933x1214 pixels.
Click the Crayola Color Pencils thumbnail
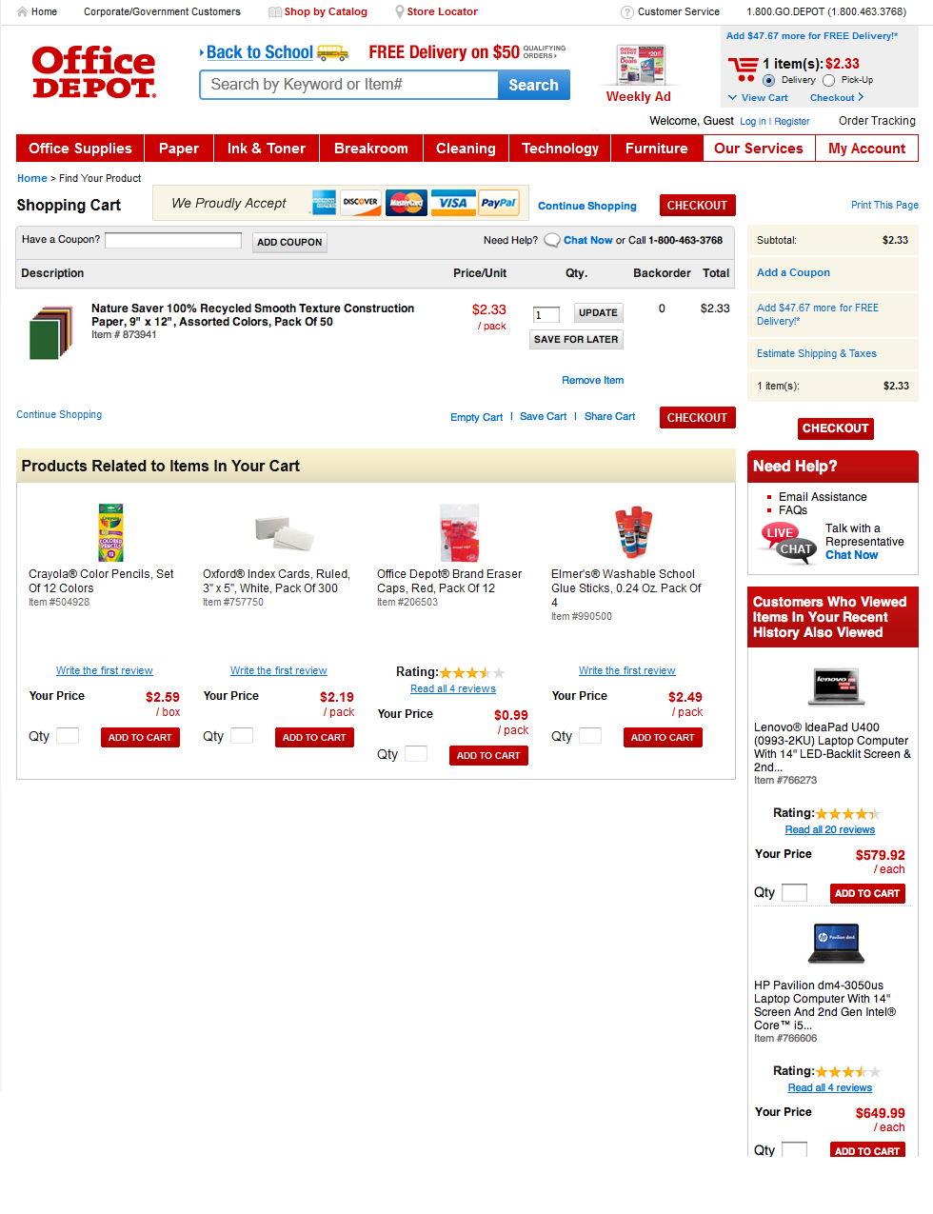tap(111, 533)
